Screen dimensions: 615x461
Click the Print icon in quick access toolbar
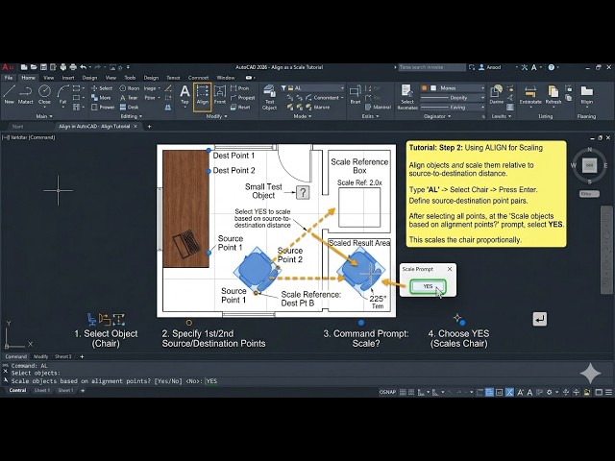coord(73,67)
